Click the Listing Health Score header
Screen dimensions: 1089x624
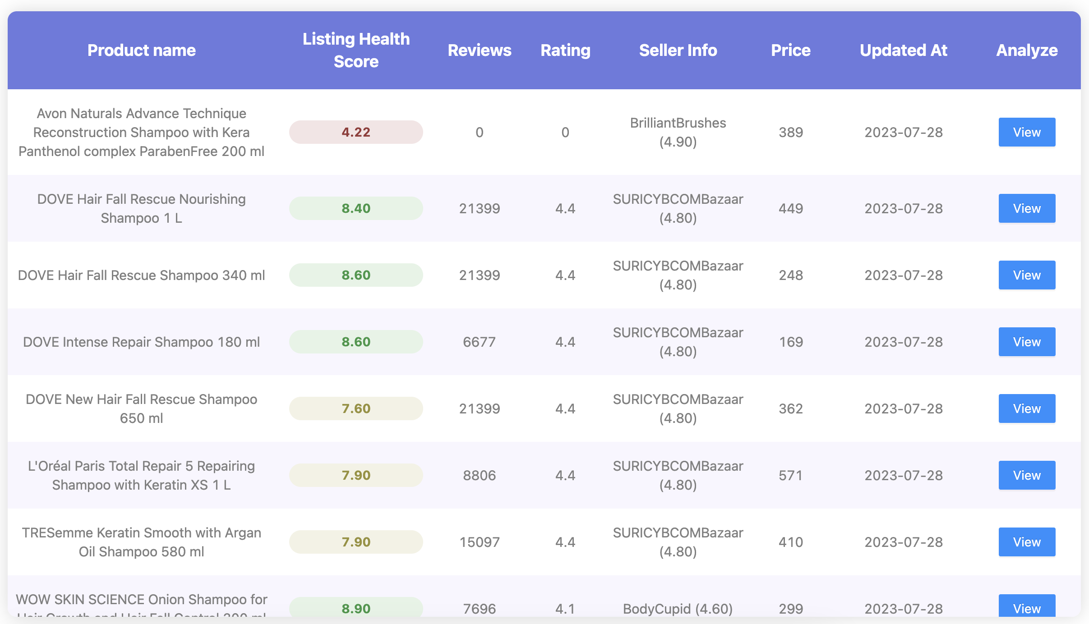click(356, 50)
